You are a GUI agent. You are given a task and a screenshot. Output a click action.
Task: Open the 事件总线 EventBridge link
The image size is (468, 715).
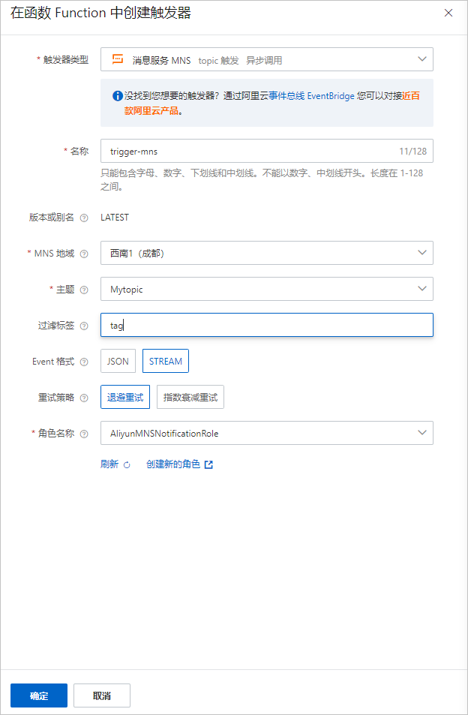tap(312, 96)
